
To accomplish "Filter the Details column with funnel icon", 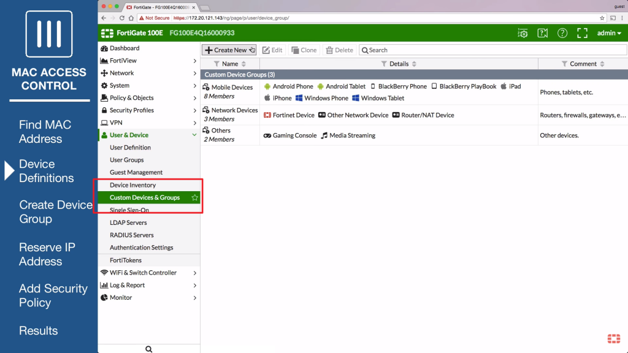I will 384,64.
